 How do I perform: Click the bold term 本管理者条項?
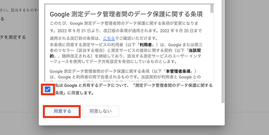pos(178,71)
